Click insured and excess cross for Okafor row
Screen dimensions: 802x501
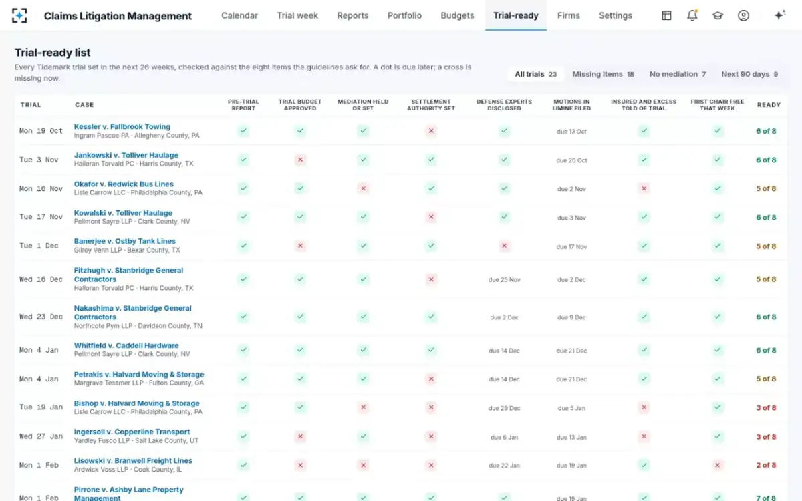point(644,188)
